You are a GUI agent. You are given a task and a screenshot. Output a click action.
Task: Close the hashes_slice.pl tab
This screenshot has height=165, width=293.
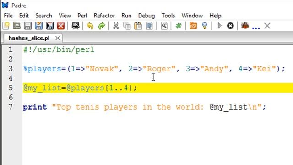coord(58,38)
